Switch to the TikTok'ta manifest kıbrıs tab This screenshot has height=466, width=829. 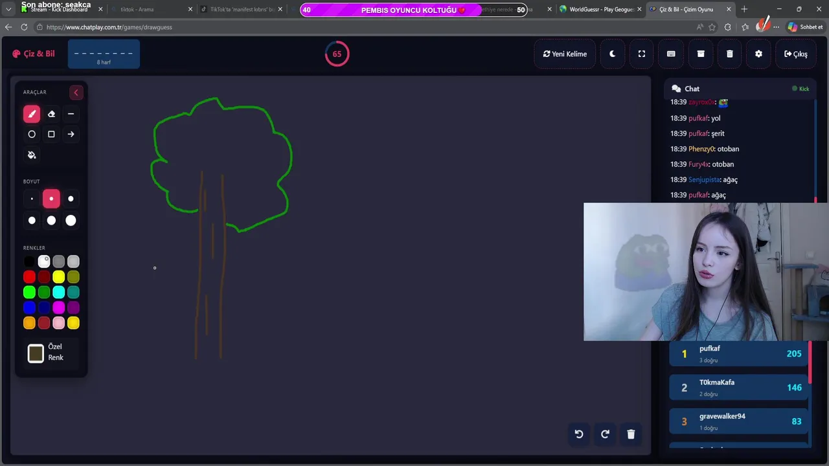[240, 9]
